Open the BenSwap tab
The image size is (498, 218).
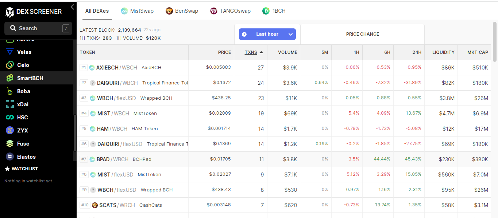pos(182,11)
